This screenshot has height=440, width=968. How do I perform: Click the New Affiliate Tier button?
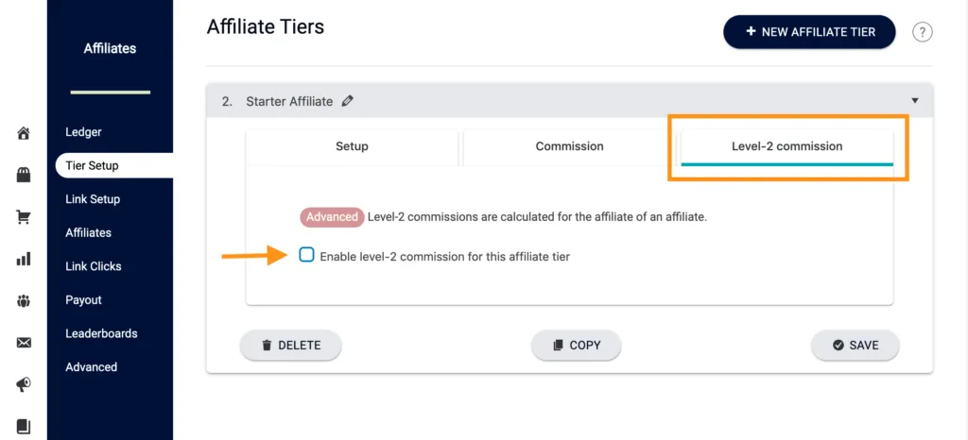point(809,32)
